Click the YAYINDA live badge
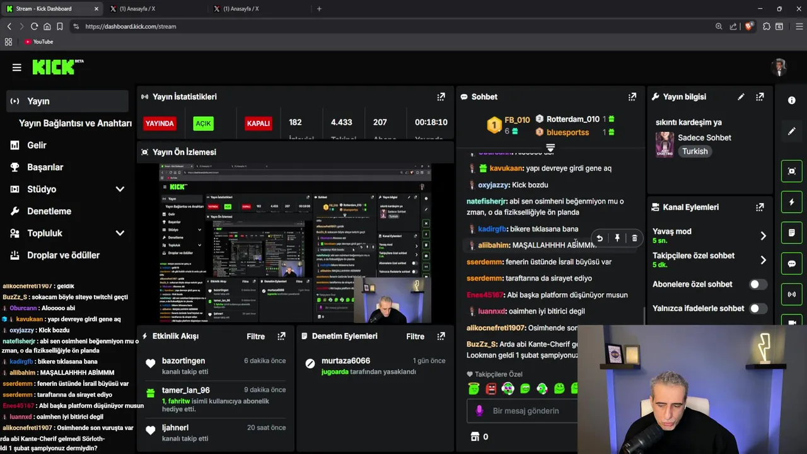 point(160,124)
